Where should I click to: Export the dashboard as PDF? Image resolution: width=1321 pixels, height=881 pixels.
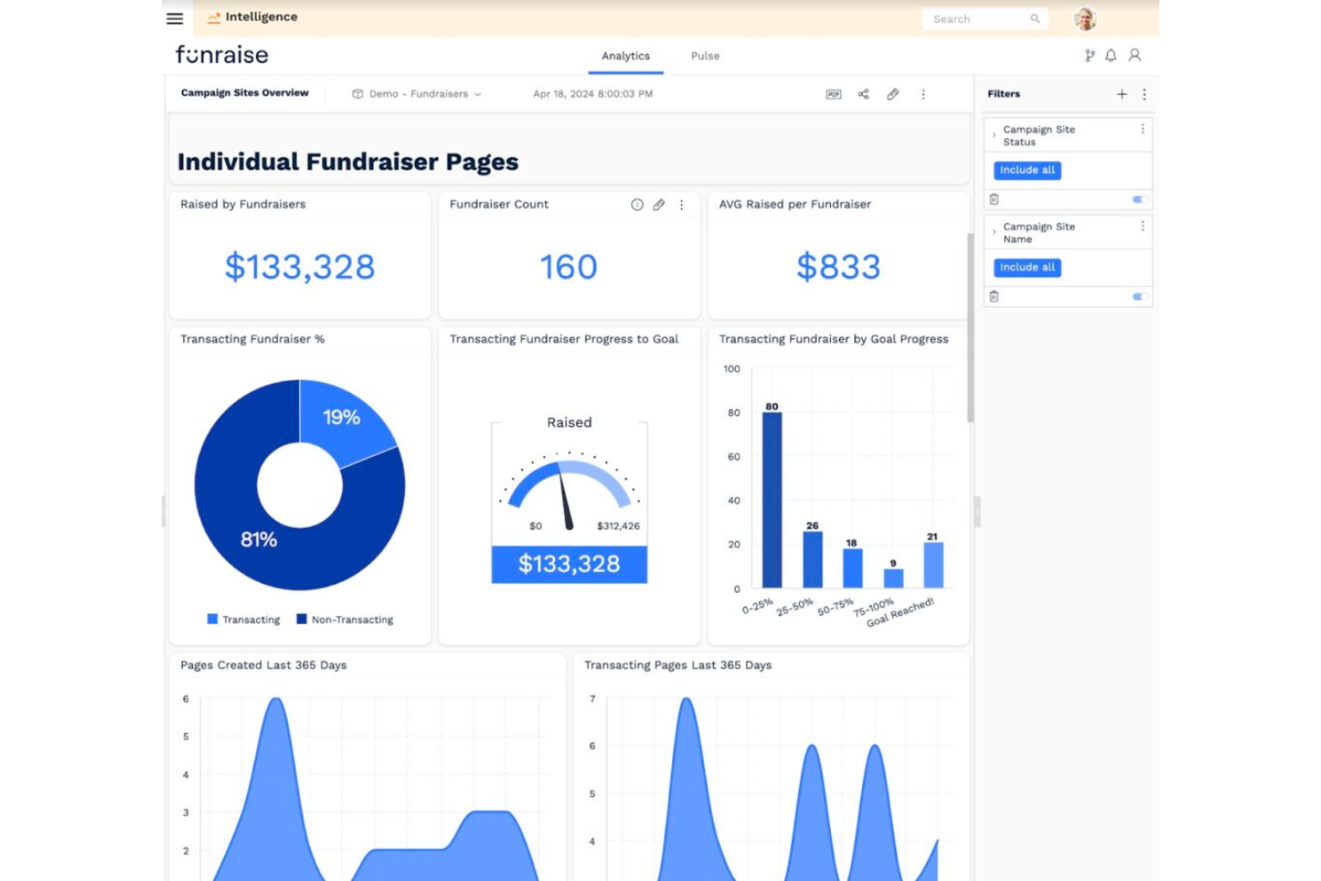coord(834,94)
